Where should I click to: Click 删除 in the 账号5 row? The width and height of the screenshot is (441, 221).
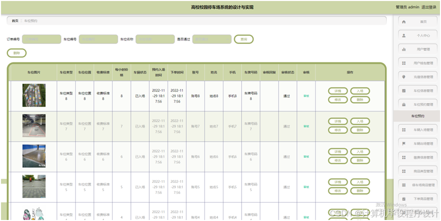pyautogui.click(x=360, y=191)
